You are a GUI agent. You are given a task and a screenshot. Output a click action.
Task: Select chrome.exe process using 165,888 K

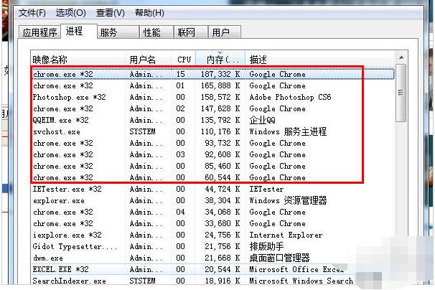212,85
